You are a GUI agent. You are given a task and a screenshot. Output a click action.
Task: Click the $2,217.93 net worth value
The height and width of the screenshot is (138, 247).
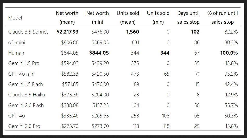click(67, 32)
